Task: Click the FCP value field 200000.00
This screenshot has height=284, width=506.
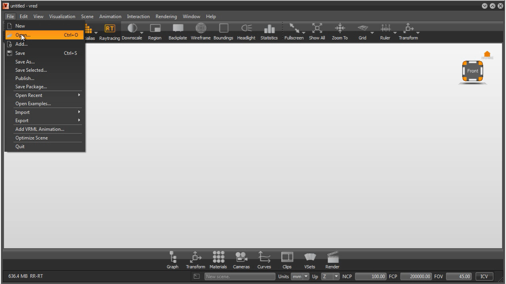Action: click(416, 277)
